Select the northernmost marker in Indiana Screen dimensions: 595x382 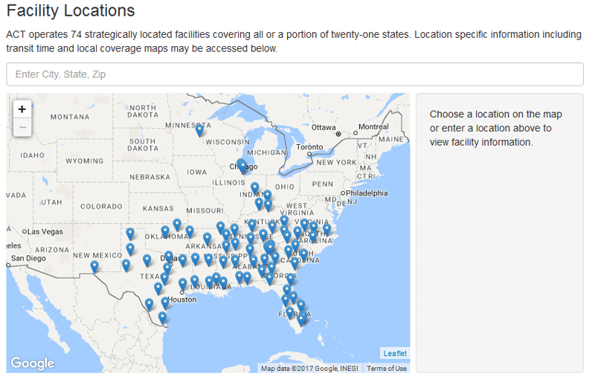[254, 188]
